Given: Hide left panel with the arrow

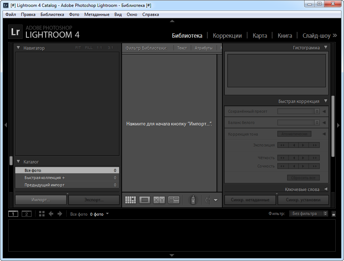Looking at the screenshot, I should pyautogui.click(x=6, y=125).
